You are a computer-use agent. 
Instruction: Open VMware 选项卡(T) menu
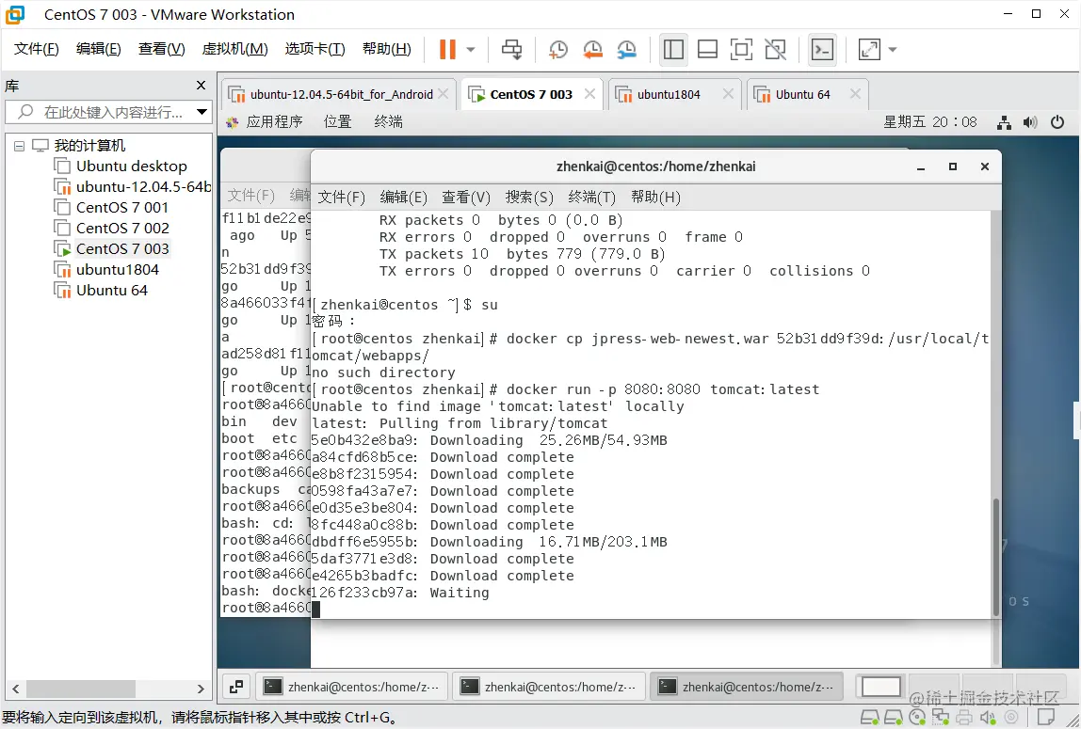click(x=315, y=49)
